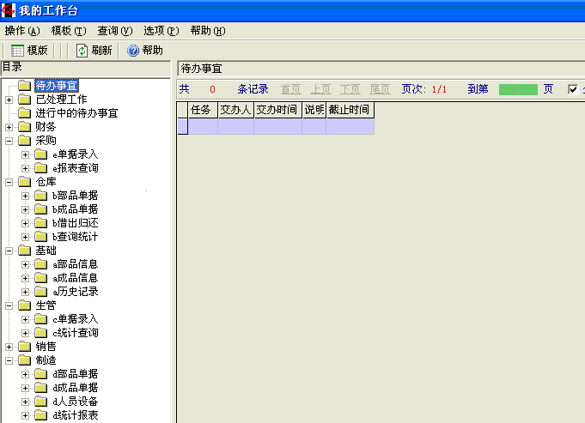
Task: Expand the 销售 tree node
Action: (9, 347)
